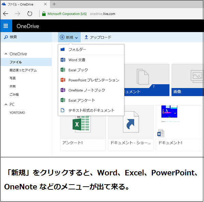Click item count badge 7 on folder

154,86
